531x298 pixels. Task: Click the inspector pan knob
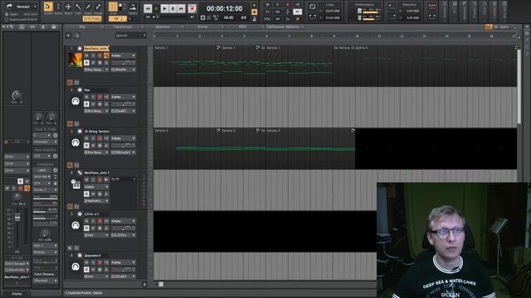pyautogui.click(x=17, y=197)
